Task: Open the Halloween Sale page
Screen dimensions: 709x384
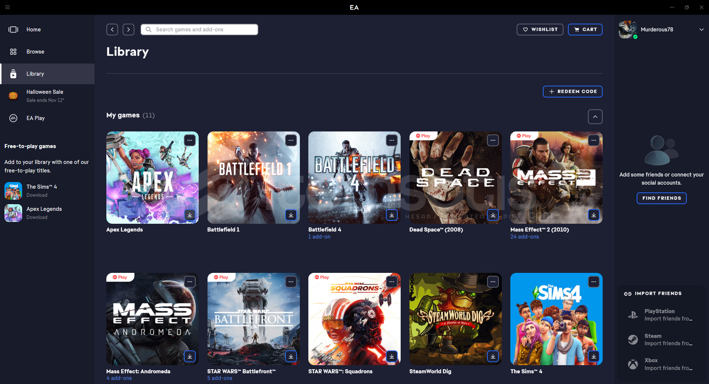Action: [x=47, y=96]
